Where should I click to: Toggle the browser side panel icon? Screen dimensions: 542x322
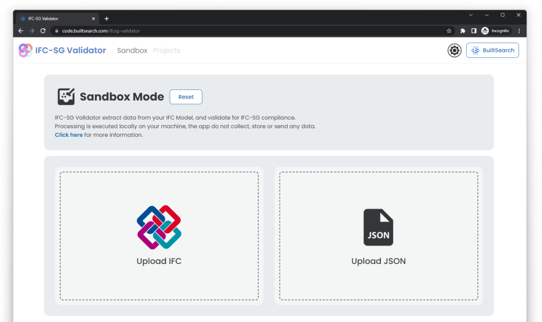tap(474, 31)
